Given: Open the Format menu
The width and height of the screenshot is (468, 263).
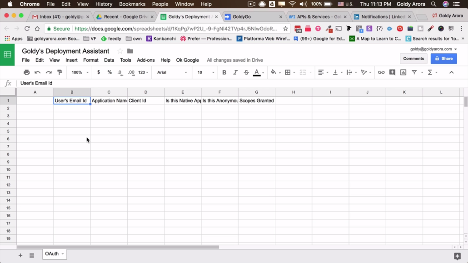Looking at the screenshot, I should pyautogui.click(x=91, y=60).
